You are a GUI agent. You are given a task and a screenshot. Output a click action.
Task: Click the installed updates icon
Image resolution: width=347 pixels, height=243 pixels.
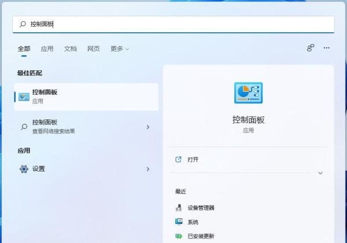[179, 236]
